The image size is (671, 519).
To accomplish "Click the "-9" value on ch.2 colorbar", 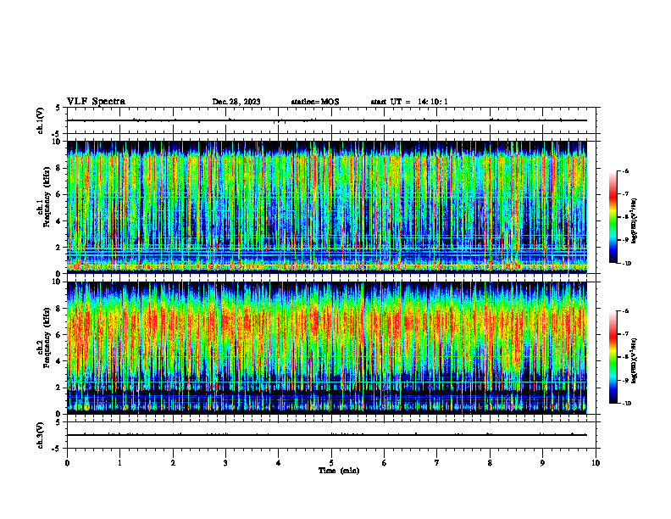I will tap(625, 380).
